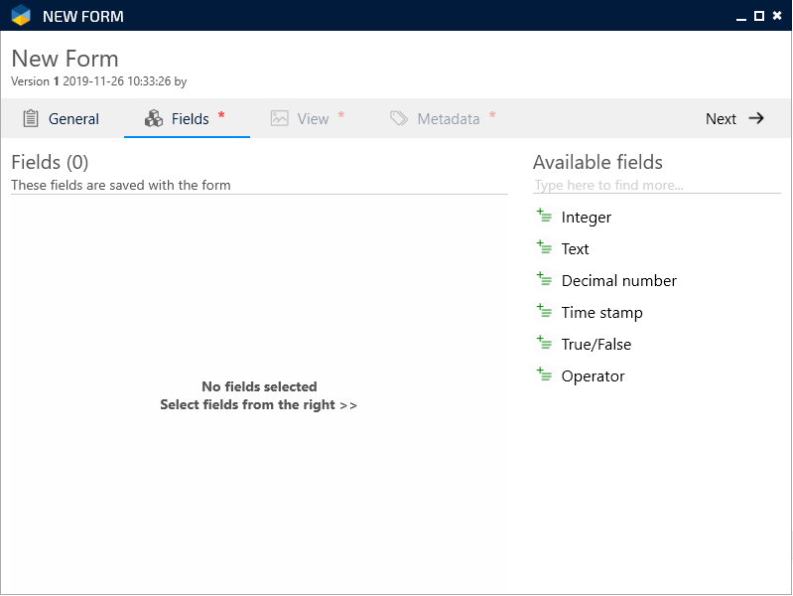Maximize the New Form window
This screenshot has height=596, width=793.
(759, 16)
